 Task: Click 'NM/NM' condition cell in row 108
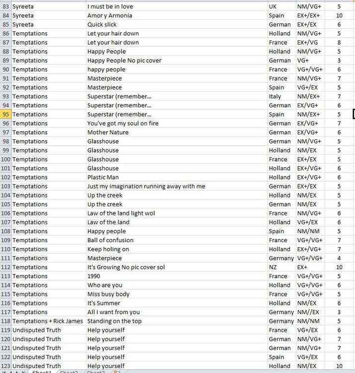(310, 231)
